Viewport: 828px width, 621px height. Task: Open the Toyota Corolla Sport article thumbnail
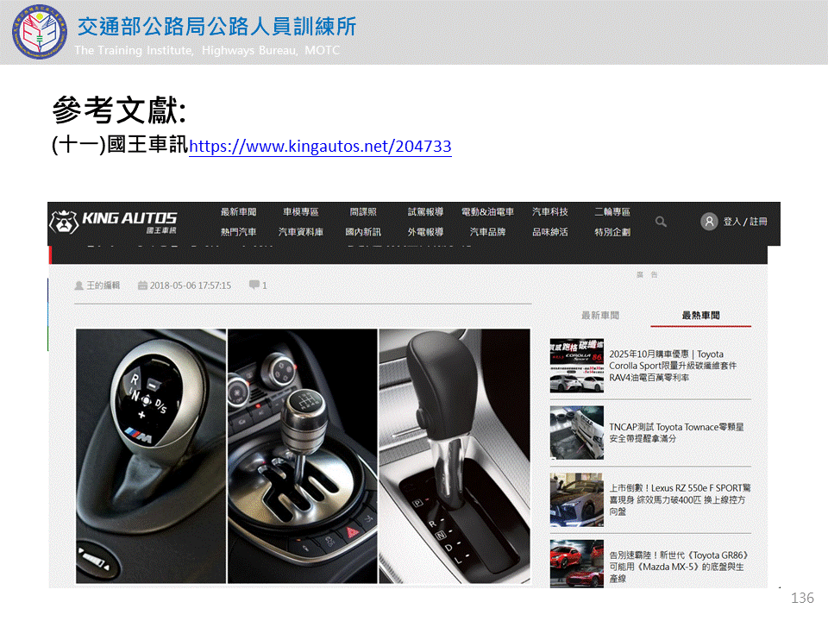[x=577, y=366]
